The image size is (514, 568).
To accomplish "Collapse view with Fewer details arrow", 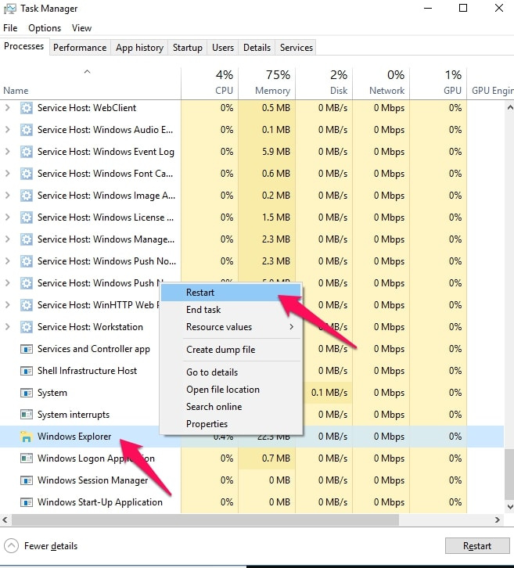I will coord(12,546).
